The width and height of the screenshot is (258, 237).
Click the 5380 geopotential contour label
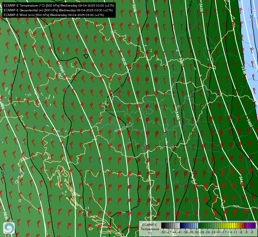244,70
